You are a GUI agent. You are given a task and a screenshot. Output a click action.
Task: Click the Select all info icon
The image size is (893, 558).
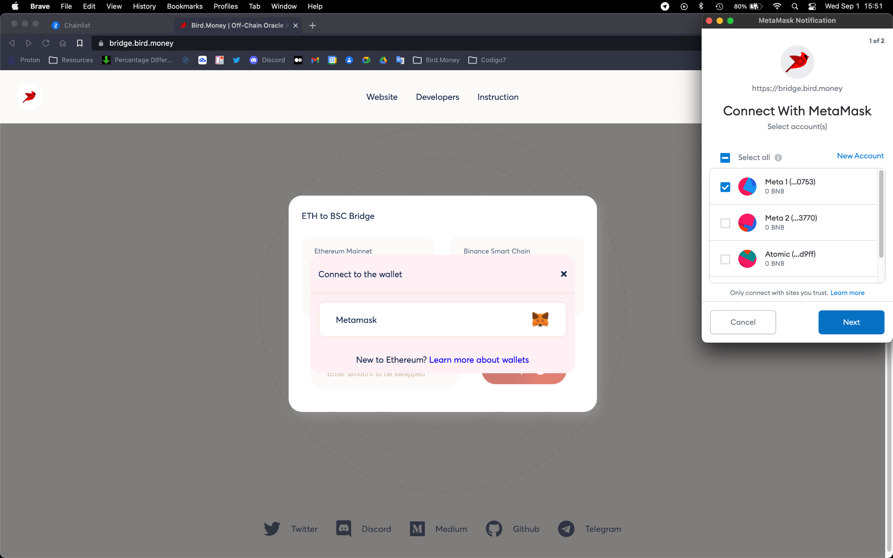coord(778,157)
